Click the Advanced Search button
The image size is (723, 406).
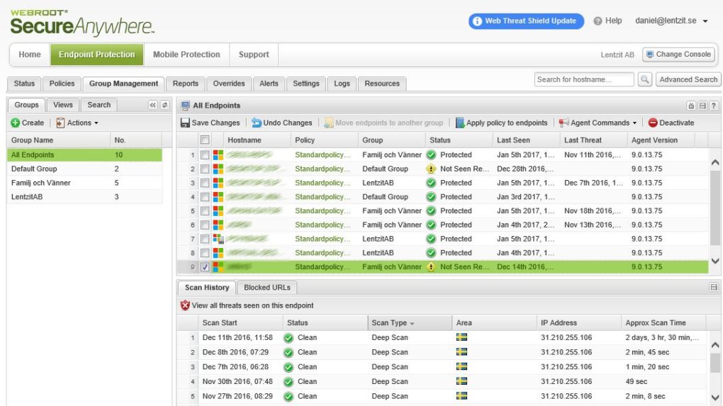coord(688,79)
